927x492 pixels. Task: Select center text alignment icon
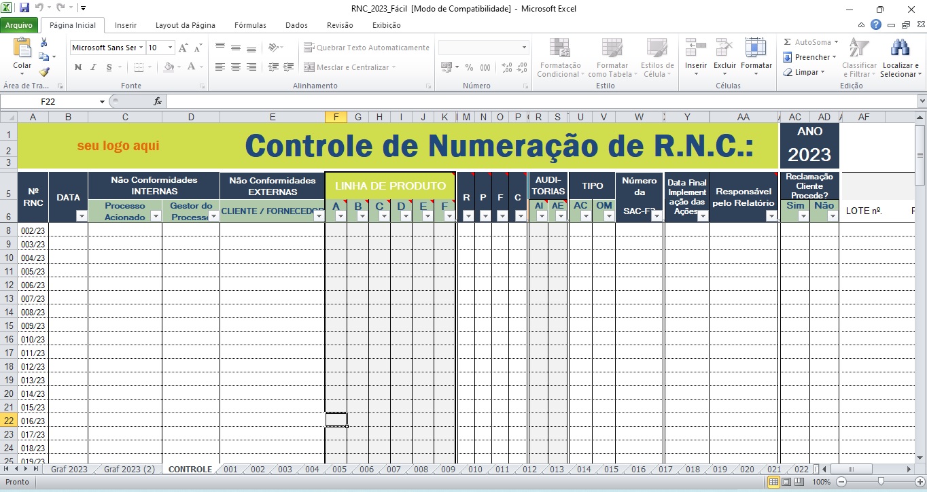pyautogui.click(x=235, y=67)
